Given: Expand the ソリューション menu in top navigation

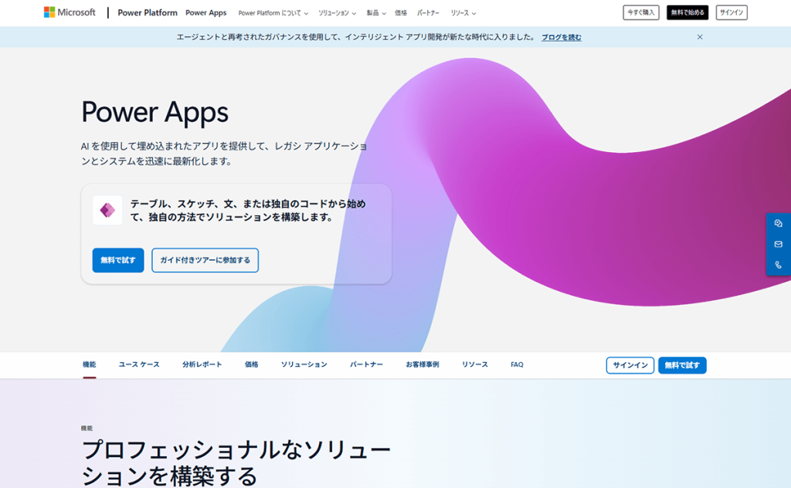Looking at the screenshot, I should pyautogui.click(x=337, y=13).
